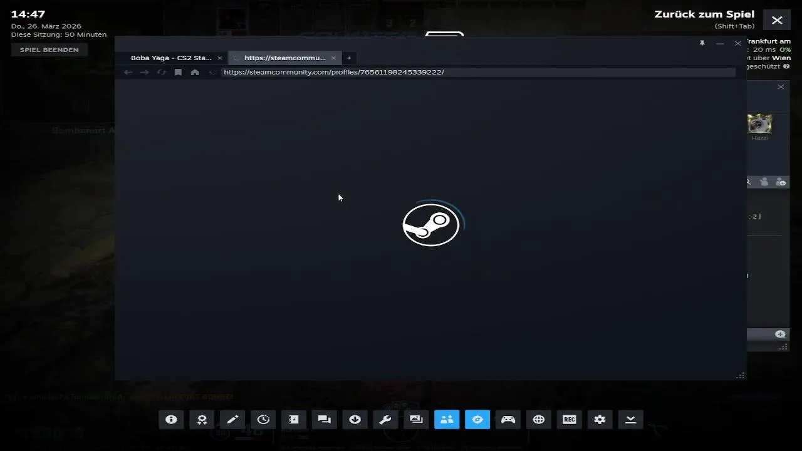Screen dimensions: 802x451
Task: Pin the browser window with pushpin icon
Action: pos(702,43)
